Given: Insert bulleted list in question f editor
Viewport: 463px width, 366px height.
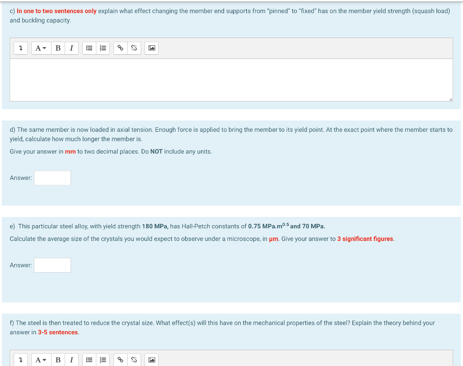Looking at the screenshot, I should [89, 360].
